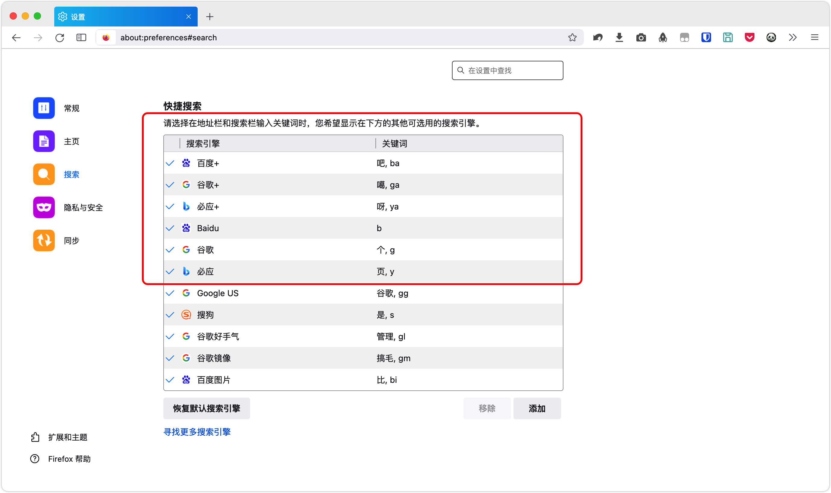Expand the overflow toolbar chevron menu
The image size is (831, 493).
coord(792,37)
